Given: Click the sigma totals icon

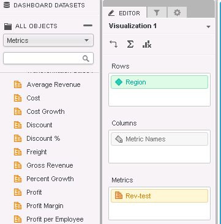Looking at the screenshot, I should tap(130, 44).
